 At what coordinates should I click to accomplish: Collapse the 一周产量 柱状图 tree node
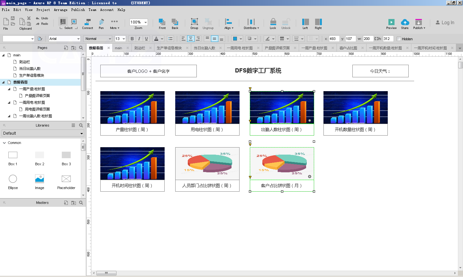[9, 89]
